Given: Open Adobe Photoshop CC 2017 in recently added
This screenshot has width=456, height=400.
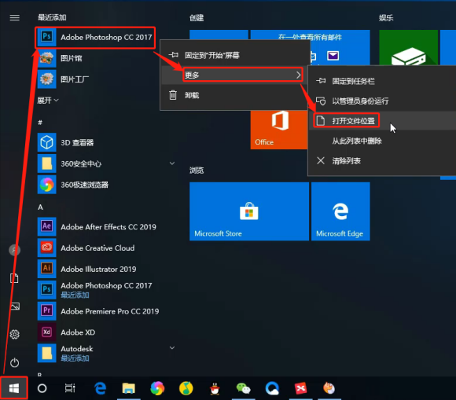Looking at the screenshot, I should click(95, 38).
